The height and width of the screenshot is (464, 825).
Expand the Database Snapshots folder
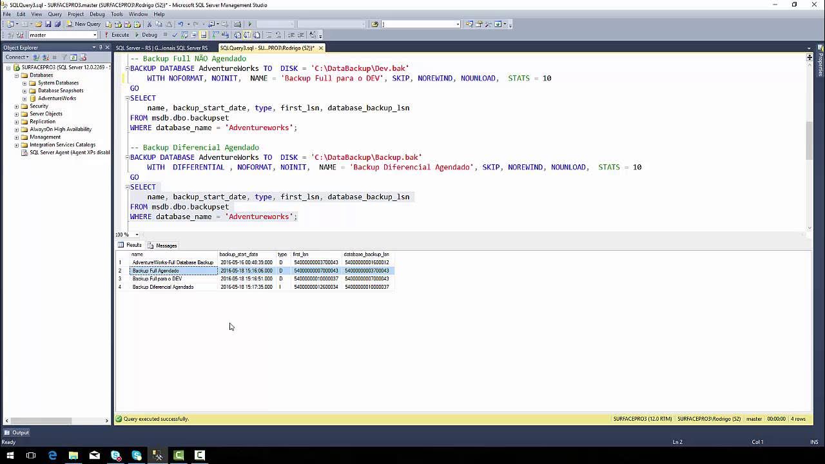click(x=24, y=91)
